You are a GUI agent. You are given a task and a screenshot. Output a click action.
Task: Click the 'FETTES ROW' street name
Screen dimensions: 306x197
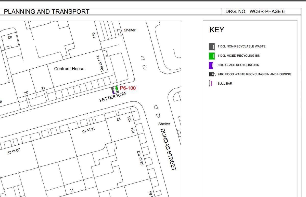tap(113, 97)
